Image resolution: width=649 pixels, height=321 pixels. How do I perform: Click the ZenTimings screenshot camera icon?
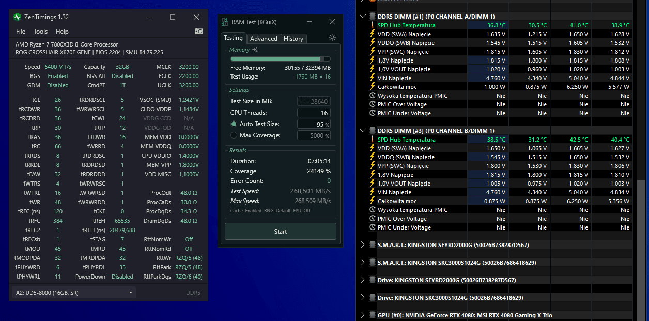199,32
